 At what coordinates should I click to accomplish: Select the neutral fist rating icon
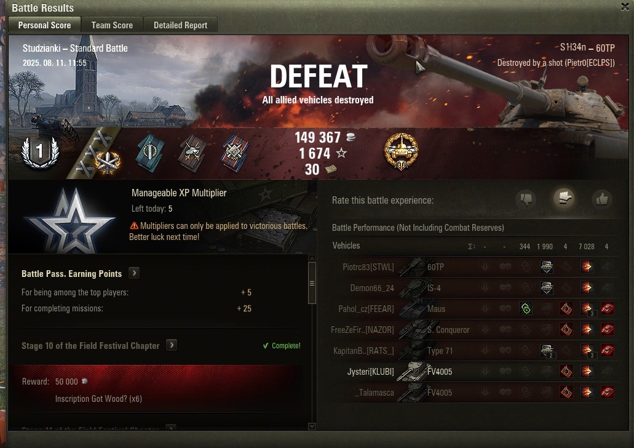564,198
